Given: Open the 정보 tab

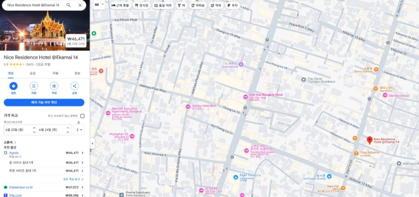Looking at the screenshot, I should coord(77,73).
